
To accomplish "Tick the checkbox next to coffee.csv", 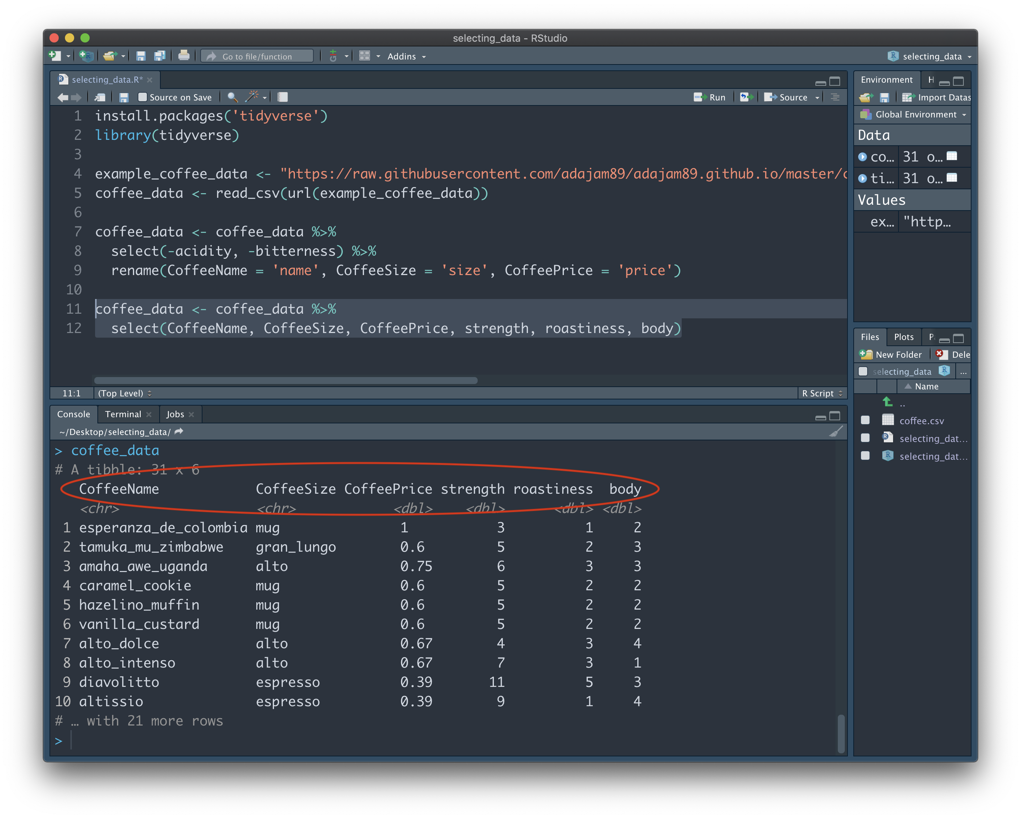I will pyautogui.click(x=865, y=420).
